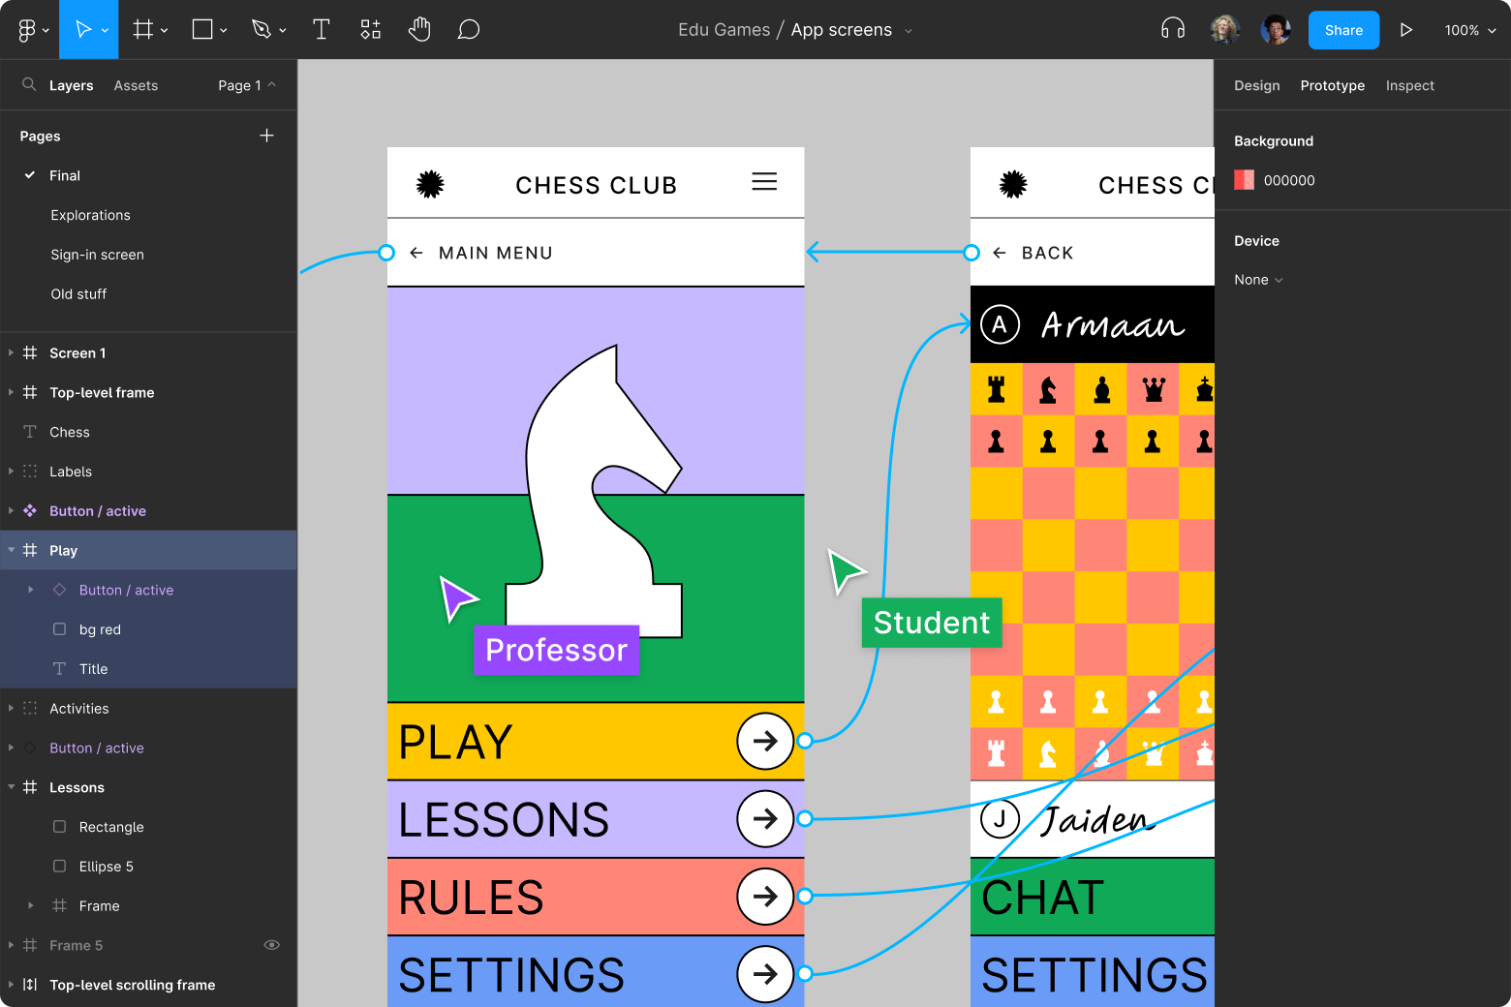Screen dimensions: 1511x1007
Task: Click the Background color swatch
Action: (x=1244, y=180)
